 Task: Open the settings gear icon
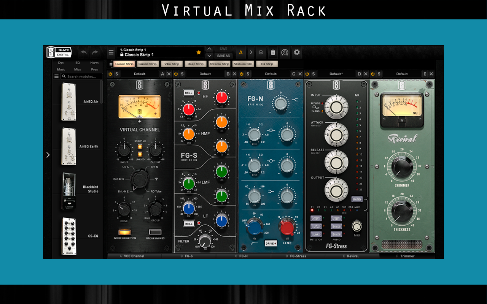297,52
